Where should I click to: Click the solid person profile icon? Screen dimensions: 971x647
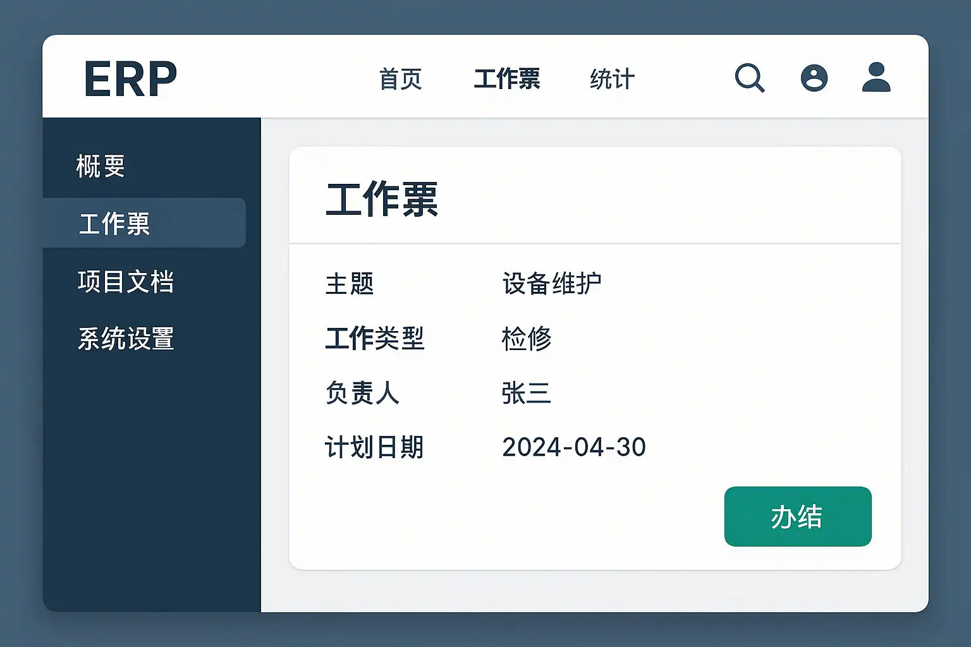[876, 78]
